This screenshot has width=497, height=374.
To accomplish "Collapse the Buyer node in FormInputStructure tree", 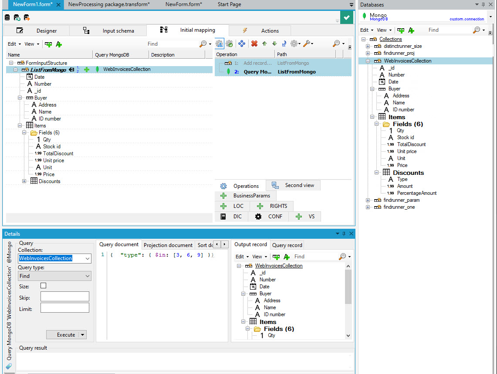I will [20, 98].
